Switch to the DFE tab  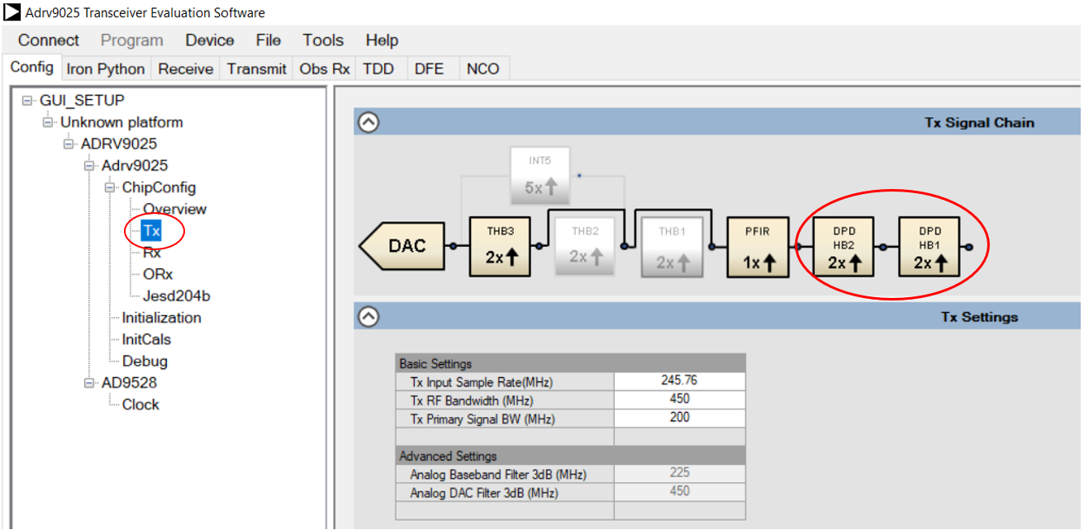[x=429, y=69]
